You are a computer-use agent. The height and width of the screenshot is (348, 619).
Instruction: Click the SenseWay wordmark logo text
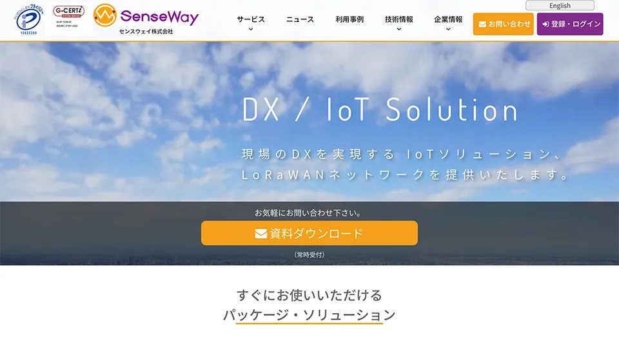point(159,17)
